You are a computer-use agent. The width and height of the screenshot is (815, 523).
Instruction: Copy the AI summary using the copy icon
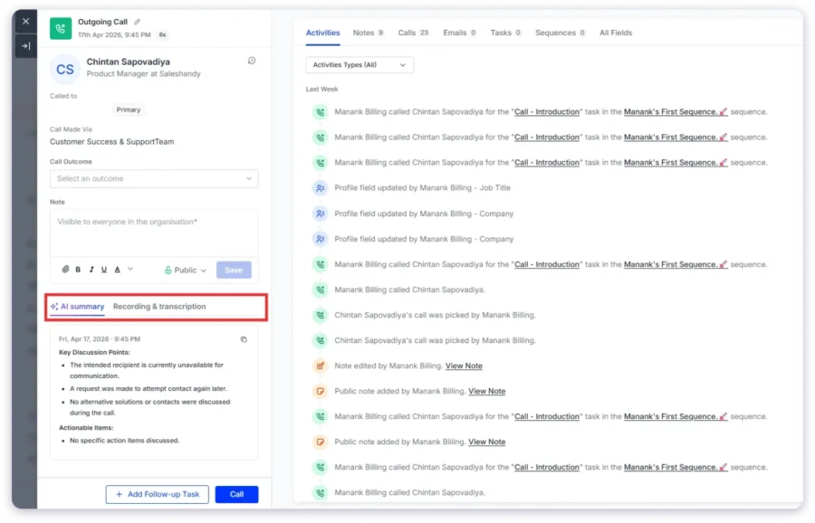point(244,339)
